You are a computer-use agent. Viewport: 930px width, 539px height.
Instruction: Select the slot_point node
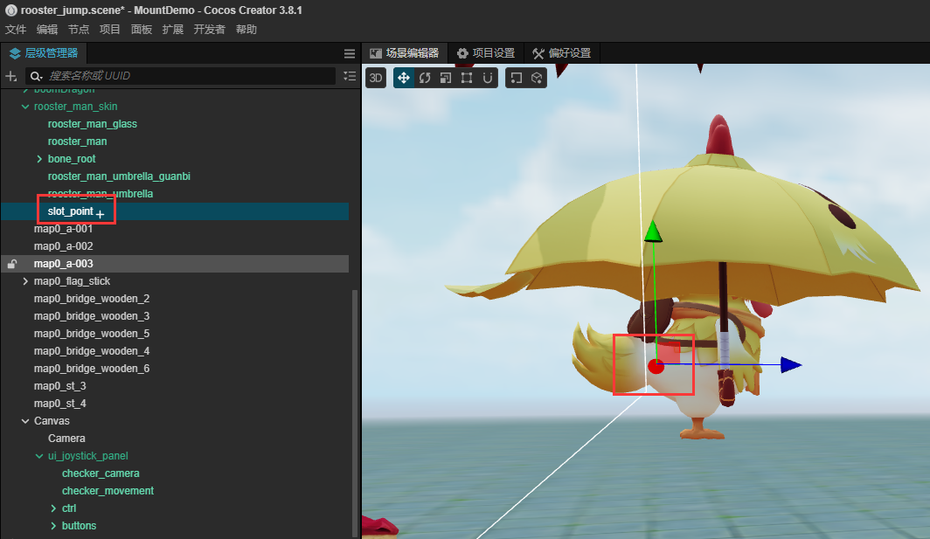pyautogui.click(x=71, y=211)
